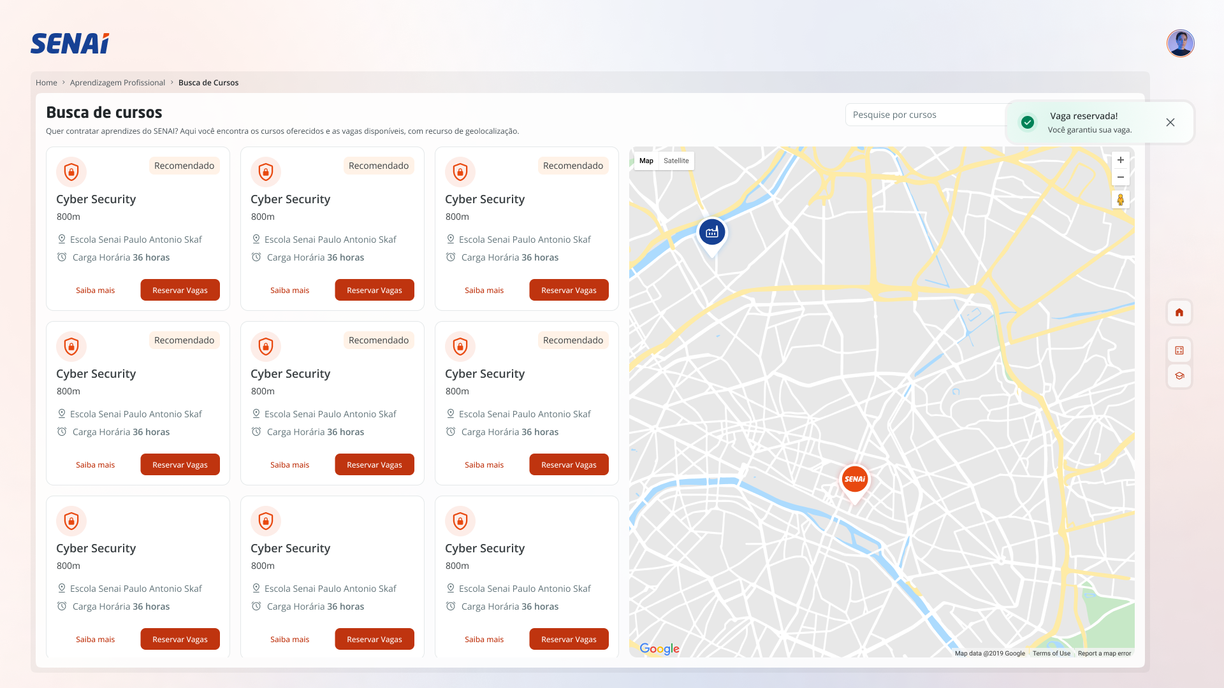Image resolution: width=1224 pixels, height=688 pixels.
Task: Click Reservar Vagas on first course card
Action: 180,290
